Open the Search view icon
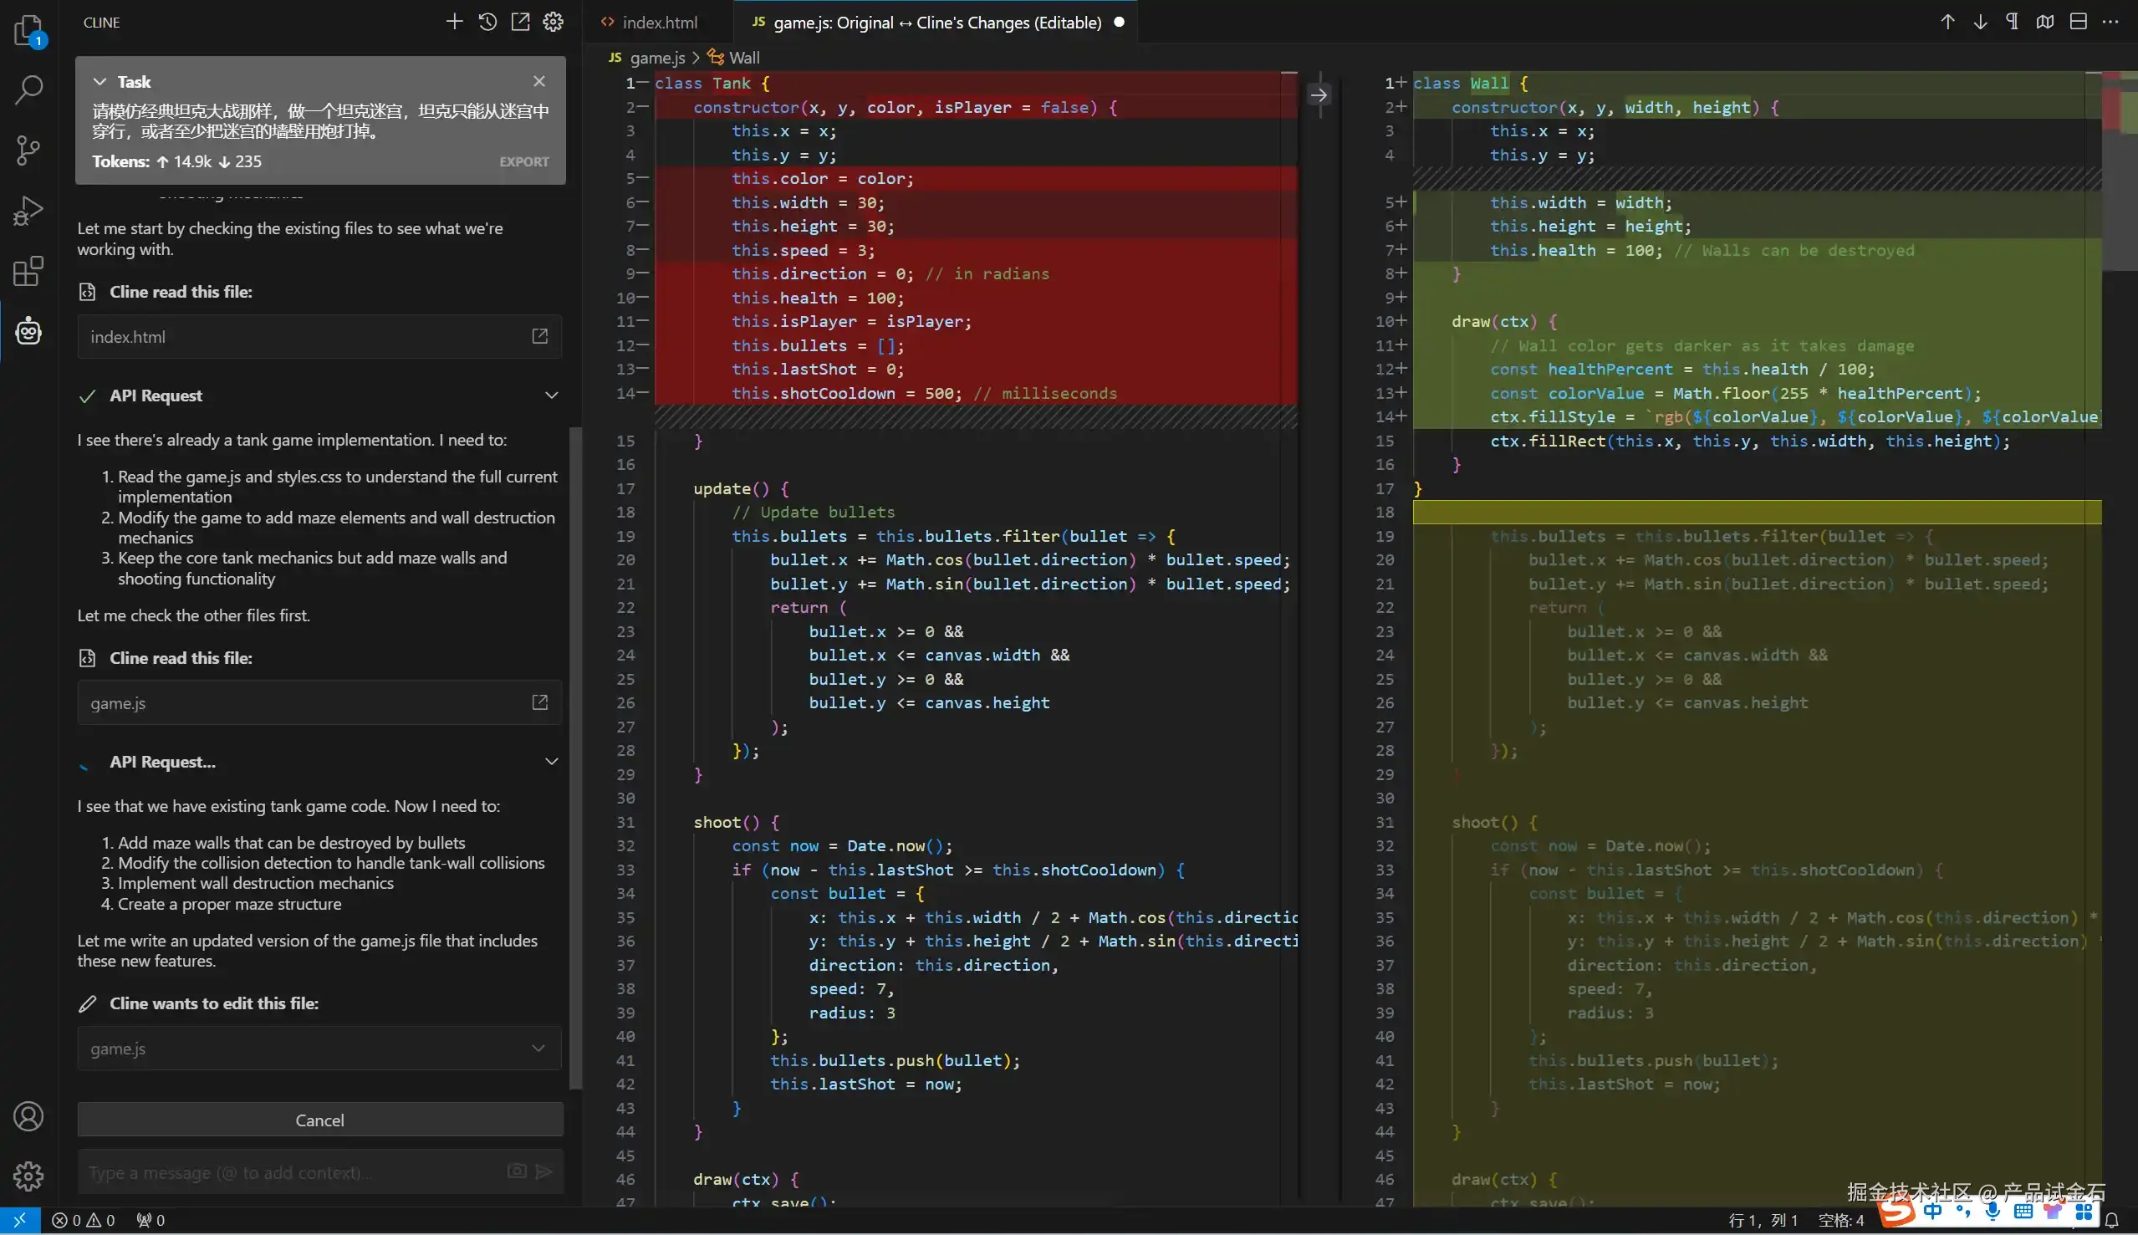This screenshot has width=2138, height=1235. 28,90
